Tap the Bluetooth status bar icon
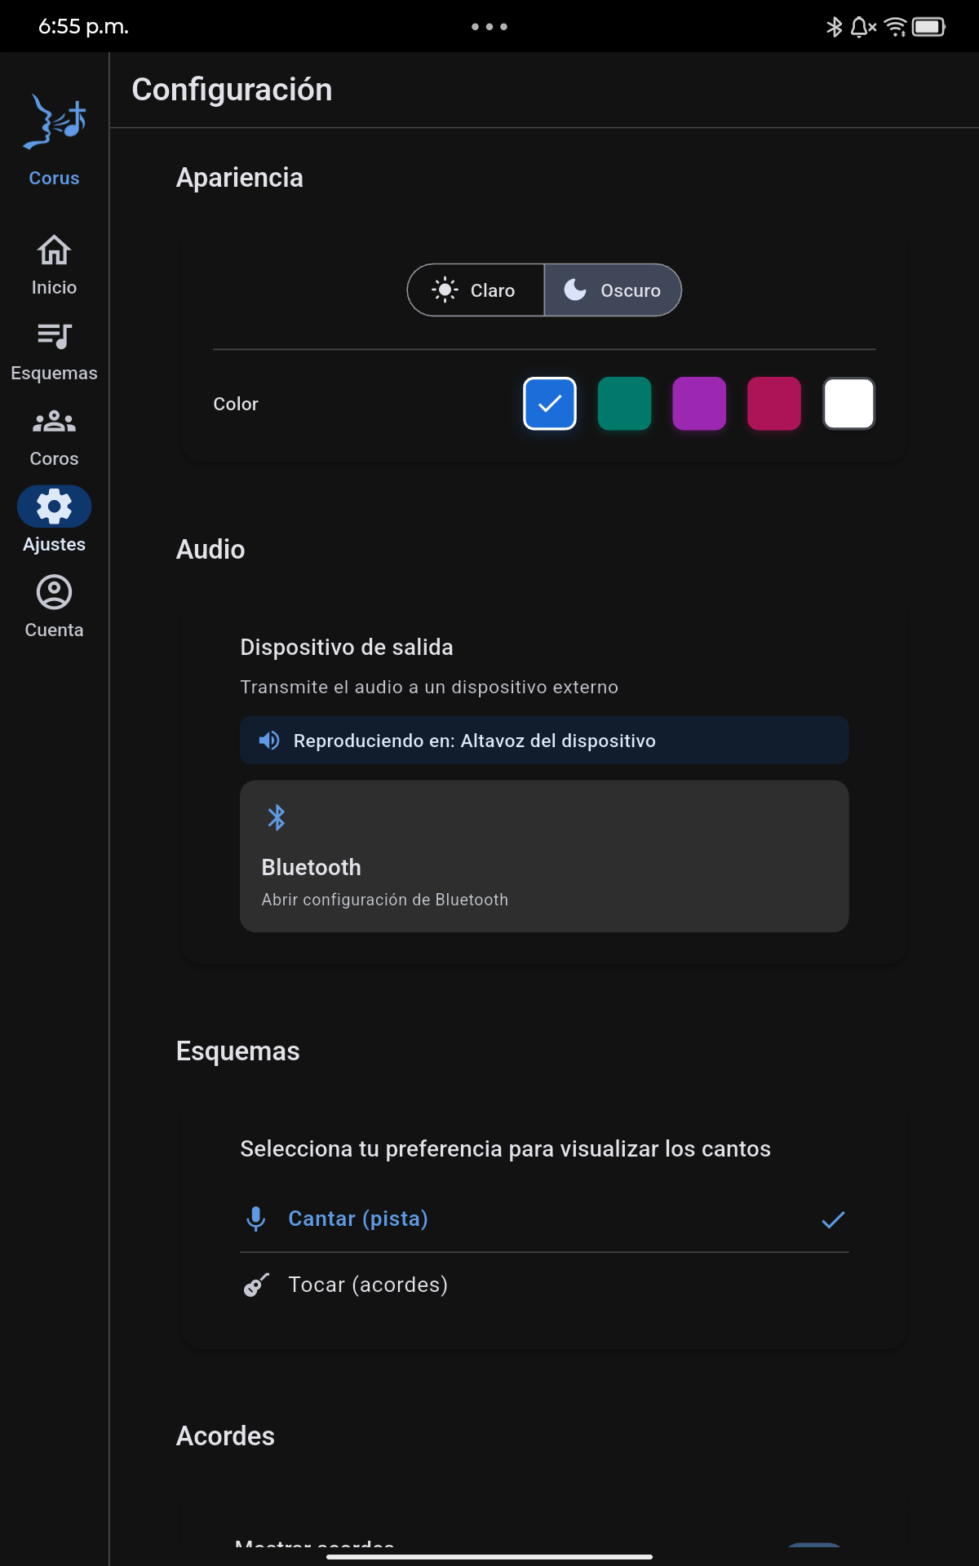The height and width of the screenshot is (1566, 979). (x=834, y=27)
